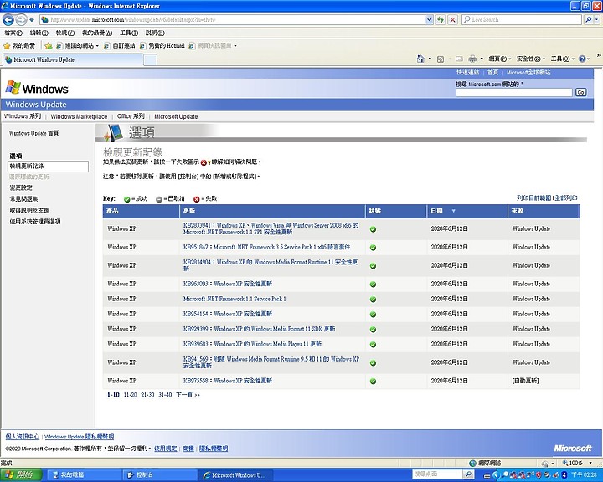Image resolution: width=603 pixels, height=482 pixels.
Task: Click the blue Help question mark icon
Action: click(582, 59)
